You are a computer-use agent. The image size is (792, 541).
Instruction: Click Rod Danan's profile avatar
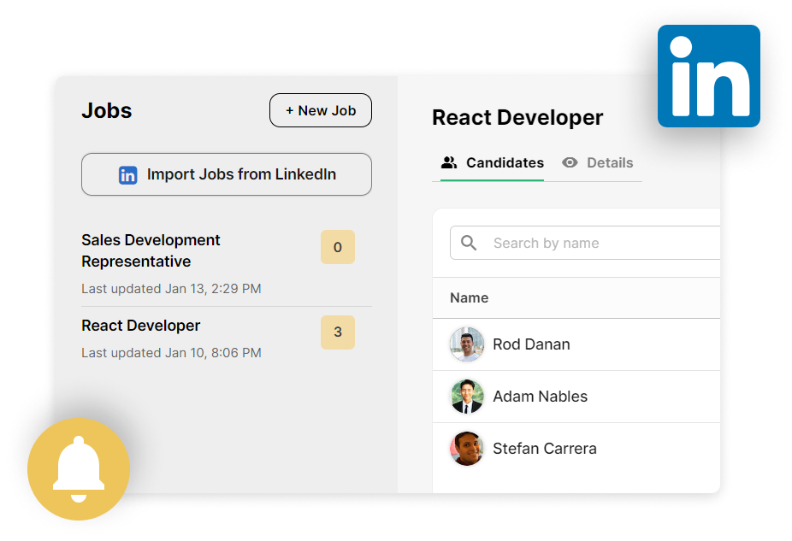(x=467, y=344)
